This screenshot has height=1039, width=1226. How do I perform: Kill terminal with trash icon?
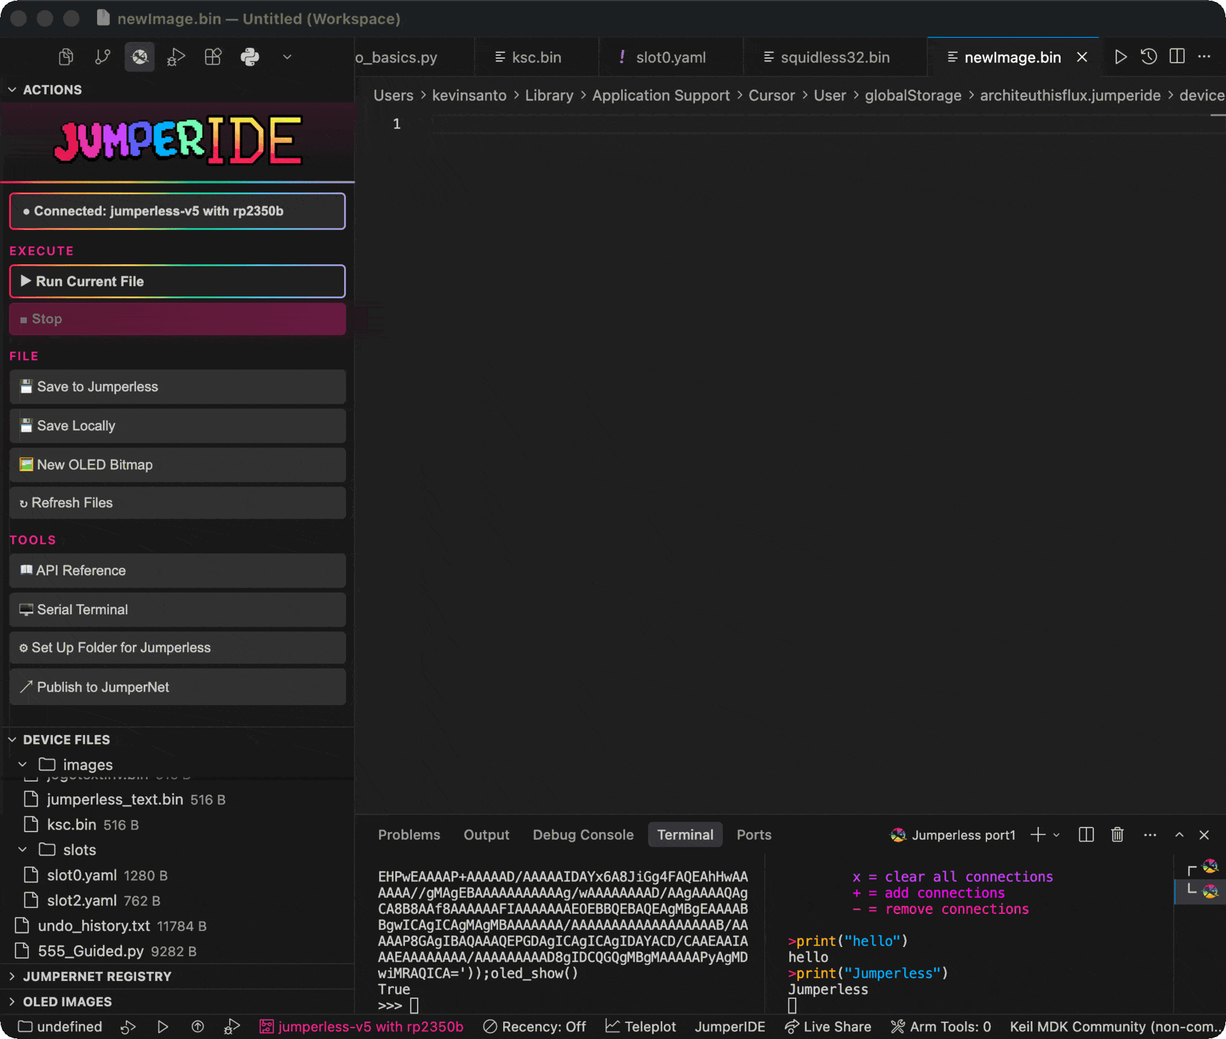(x=1117, y=835)
